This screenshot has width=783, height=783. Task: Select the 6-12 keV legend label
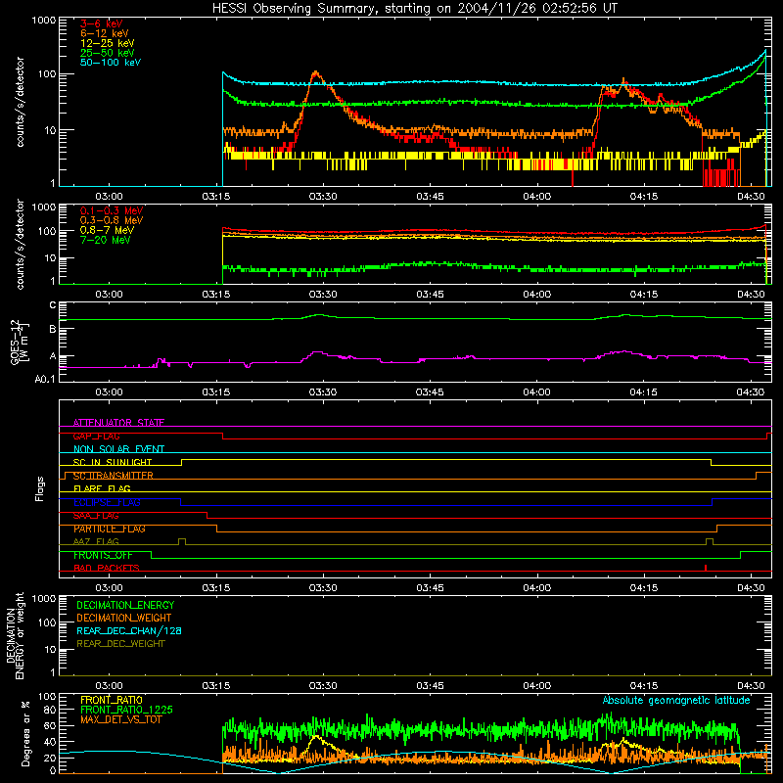coord(105,33)
